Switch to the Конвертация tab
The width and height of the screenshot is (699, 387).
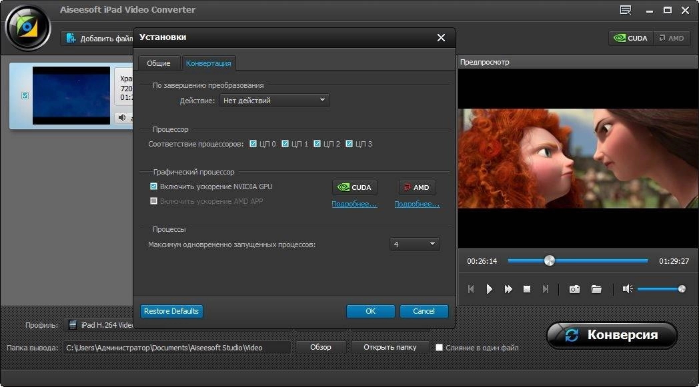(208, 63)
